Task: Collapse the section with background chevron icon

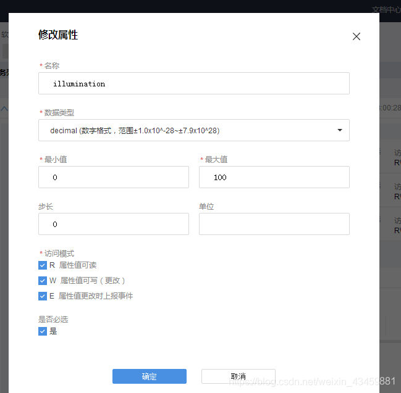Action: pyautogui.click(x=4, y=109)
